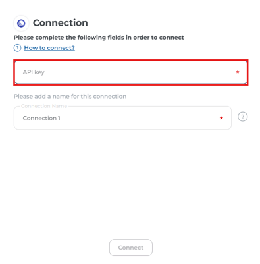Click the API key placeholder text
Screen dimensions: 260x264
coord(34,72)
